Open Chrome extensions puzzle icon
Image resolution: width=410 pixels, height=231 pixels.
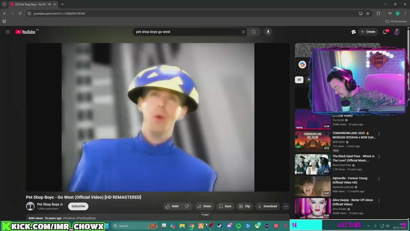click(x=379, y=13)
